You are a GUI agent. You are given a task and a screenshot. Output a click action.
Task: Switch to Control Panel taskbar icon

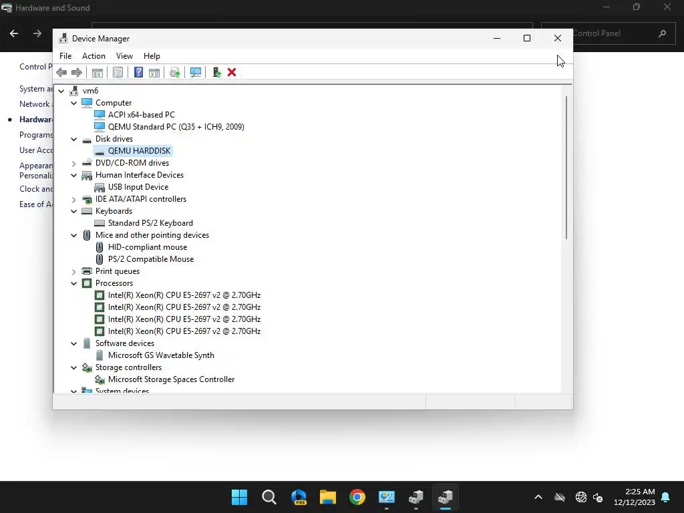tap(387, 497)
